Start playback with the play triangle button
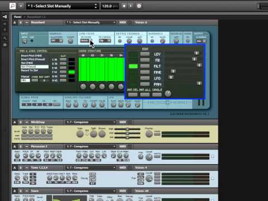This screenshot has width=268, height=201. [x=131, y=6]
